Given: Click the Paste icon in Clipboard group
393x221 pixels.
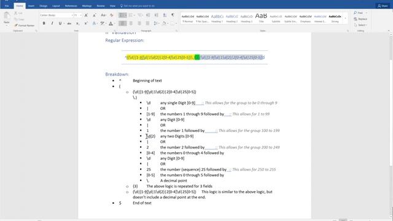Looking at the screenshot, I should [x=7, y=15].
